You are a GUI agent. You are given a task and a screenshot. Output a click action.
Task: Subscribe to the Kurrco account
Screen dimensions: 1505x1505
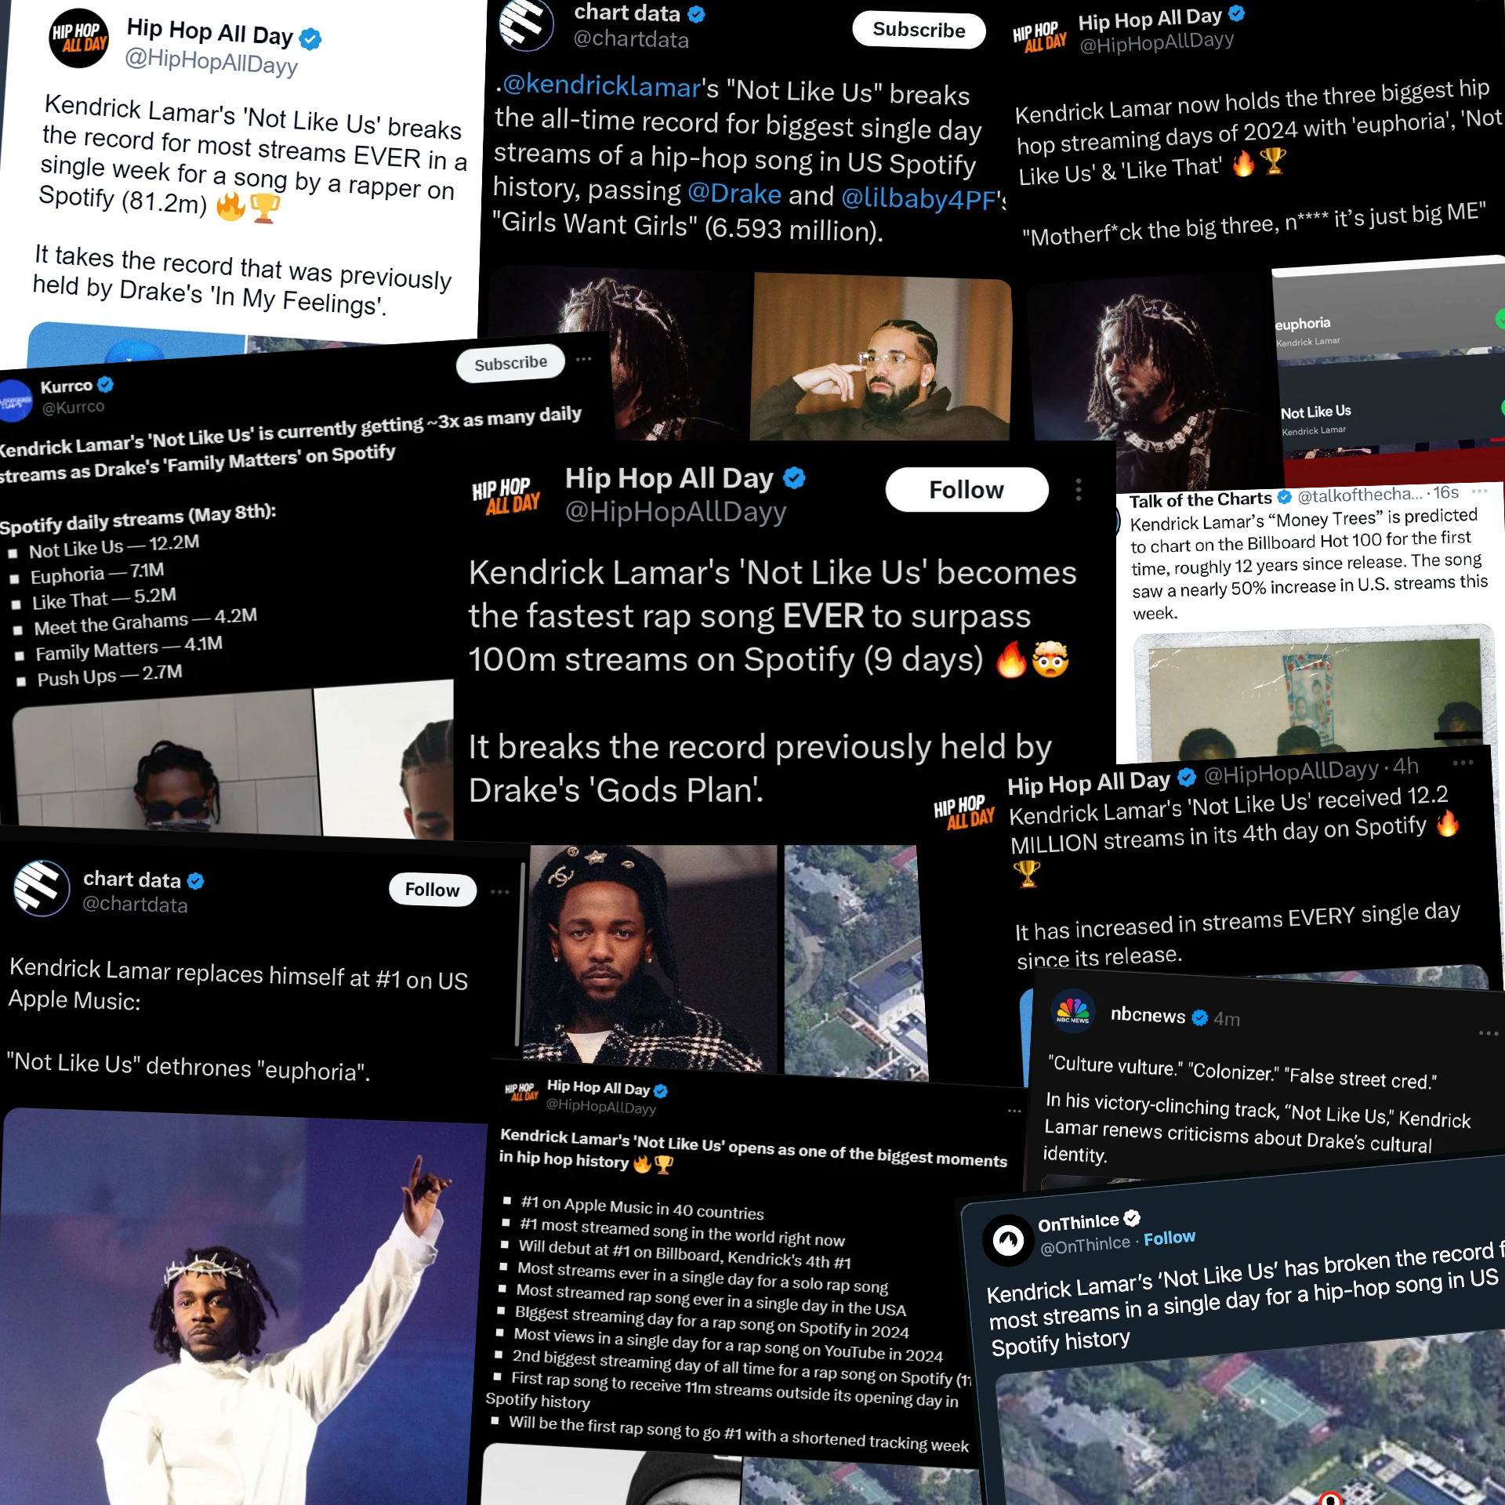pyautogui.click(x=510, y=363)
